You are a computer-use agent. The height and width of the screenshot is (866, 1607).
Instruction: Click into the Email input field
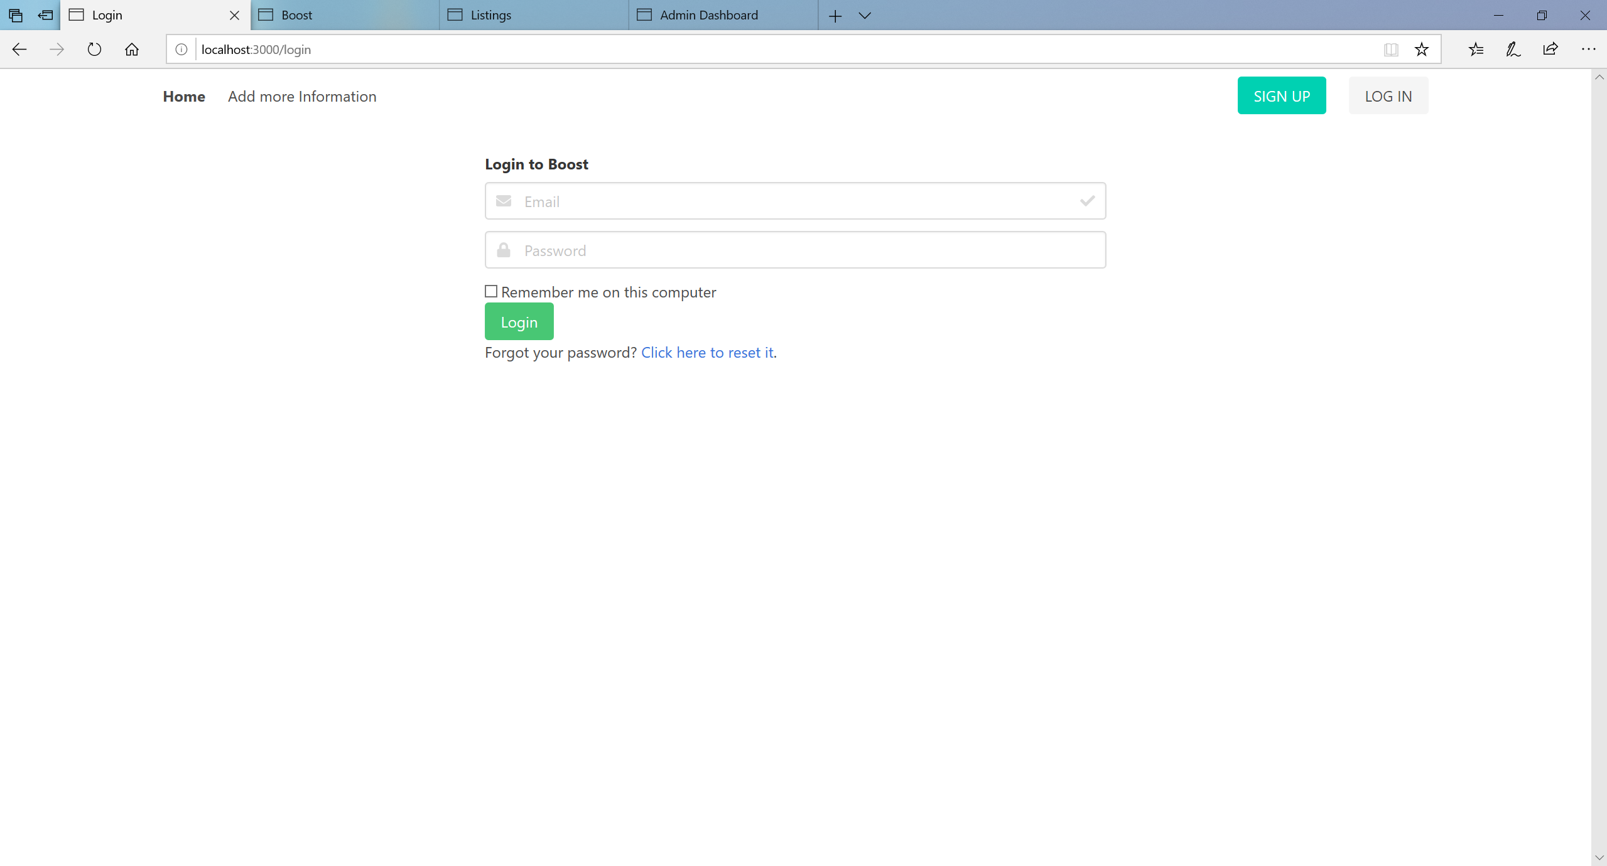tap(794, 201)
